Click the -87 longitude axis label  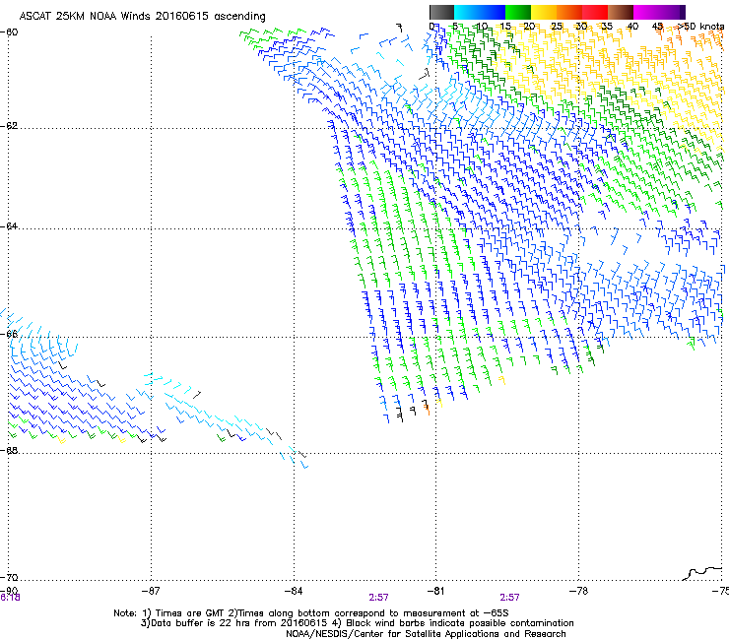click(x=151, y=591)
